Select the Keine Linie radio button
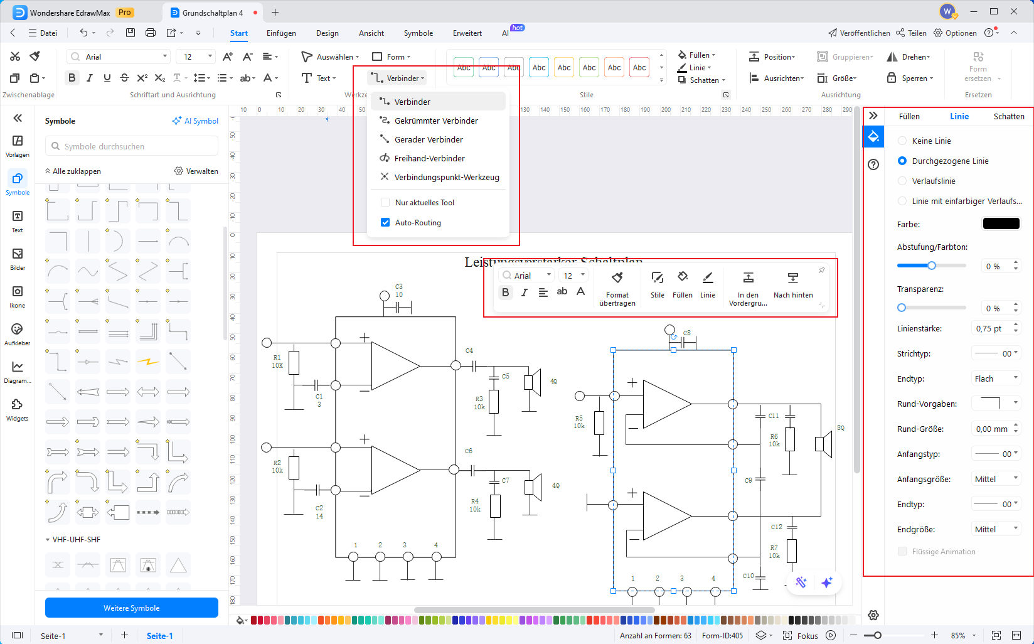Image resolution: width=1034 pixels, height=644 pixels. [902, 141]
